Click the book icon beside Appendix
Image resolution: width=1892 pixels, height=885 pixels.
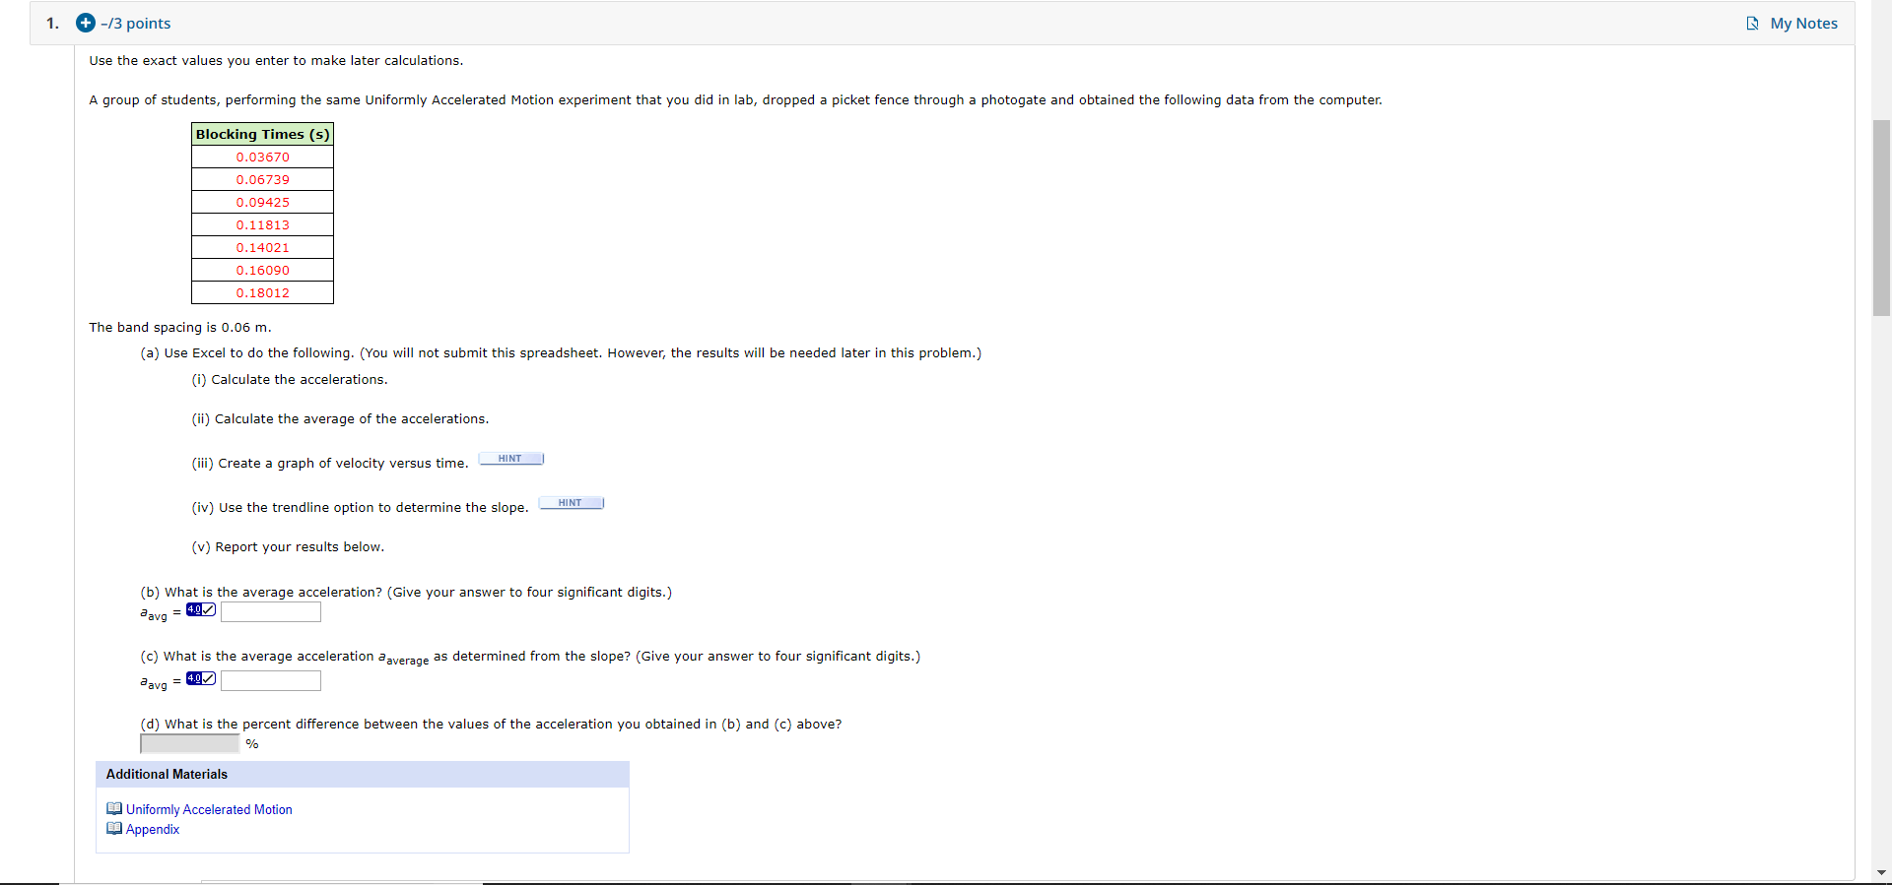coord(114,829)
